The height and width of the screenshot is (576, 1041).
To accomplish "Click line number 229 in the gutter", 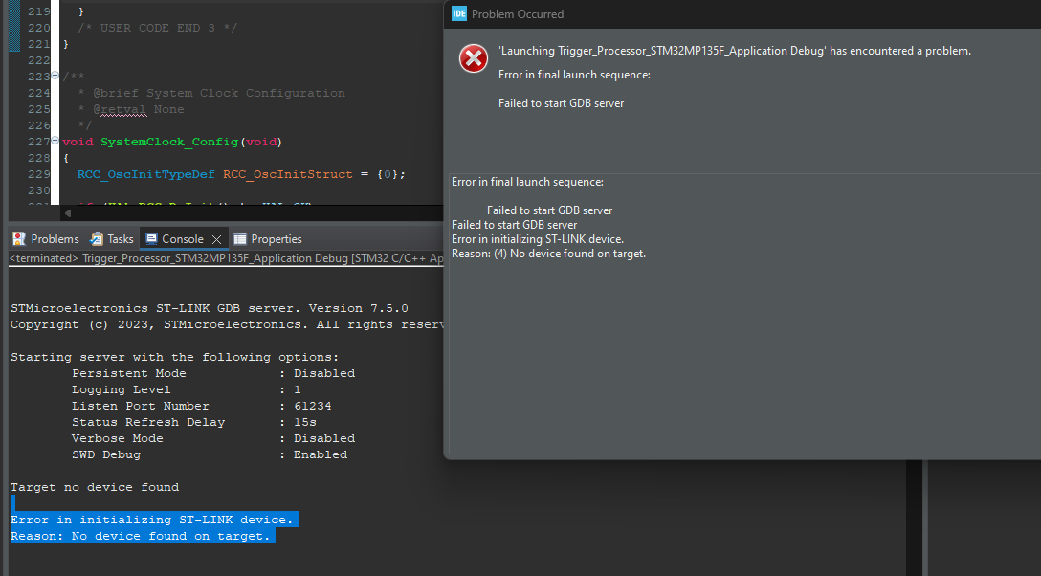I will 38,174.
